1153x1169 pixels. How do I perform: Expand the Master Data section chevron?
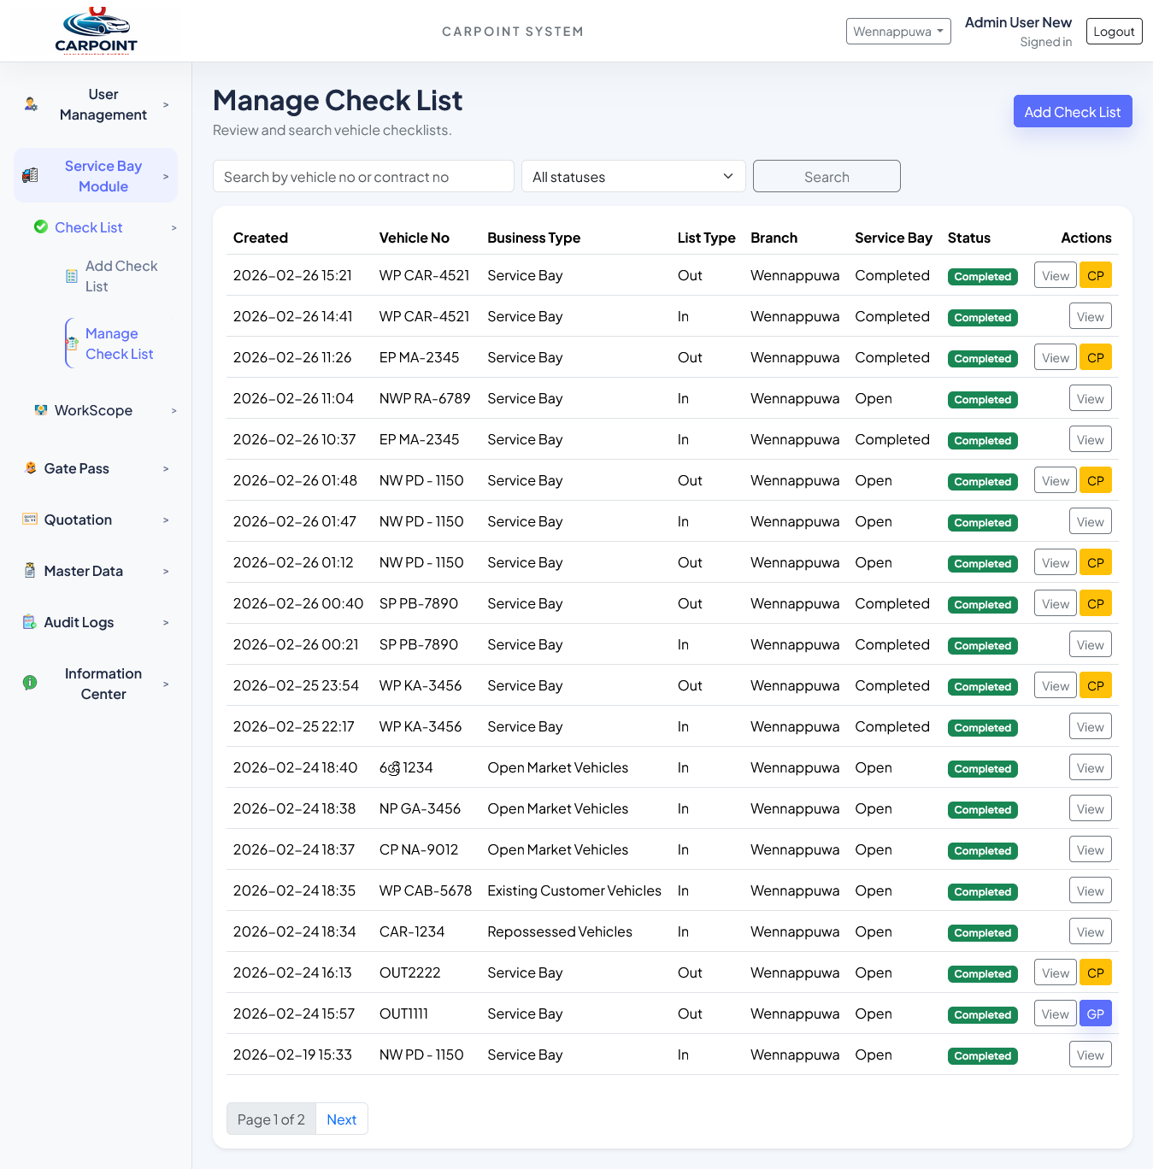tap(166, 571)
